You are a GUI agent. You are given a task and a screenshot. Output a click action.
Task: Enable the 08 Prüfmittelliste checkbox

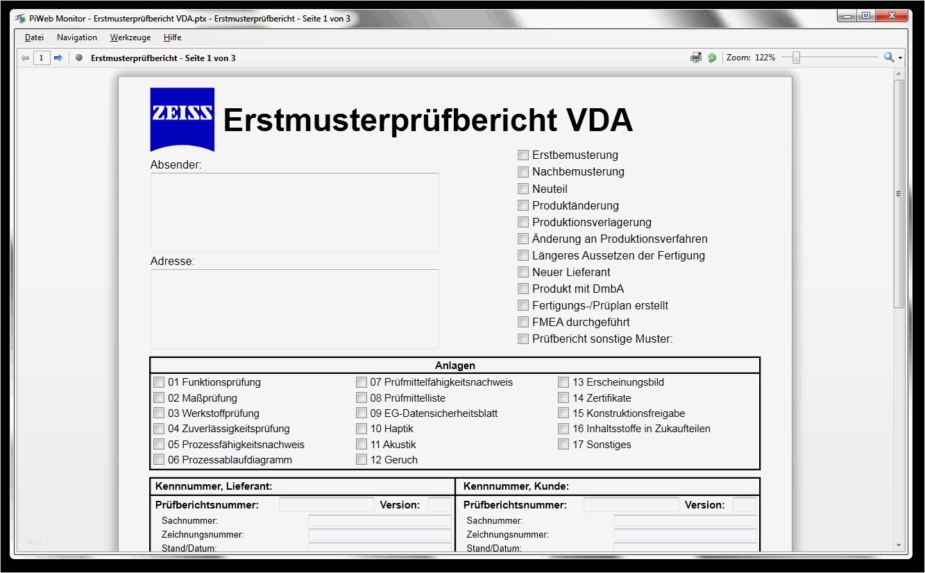[x=362, y=398]
